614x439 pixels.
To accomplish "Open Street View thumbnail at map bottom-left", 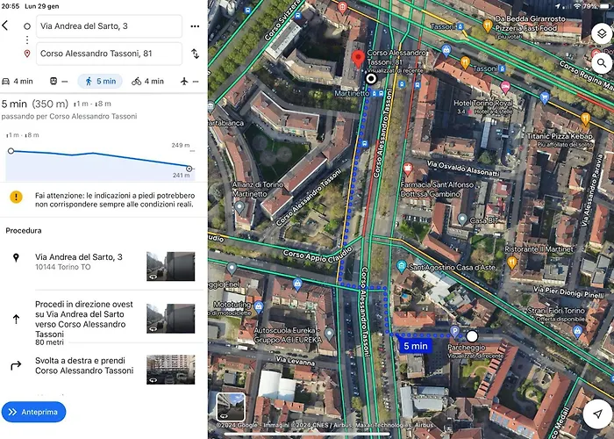I will pos(231,407).
